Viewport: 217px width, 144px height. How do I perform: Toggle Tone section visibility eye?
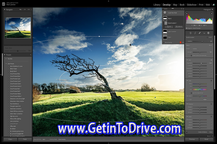[x=211, y=60]
